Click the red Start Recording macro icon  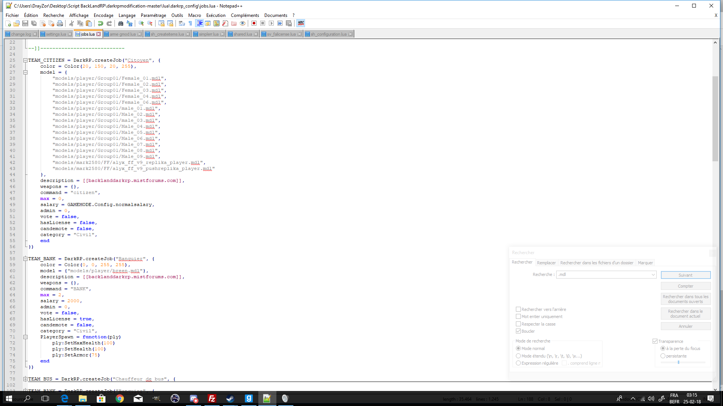[254, 23]
